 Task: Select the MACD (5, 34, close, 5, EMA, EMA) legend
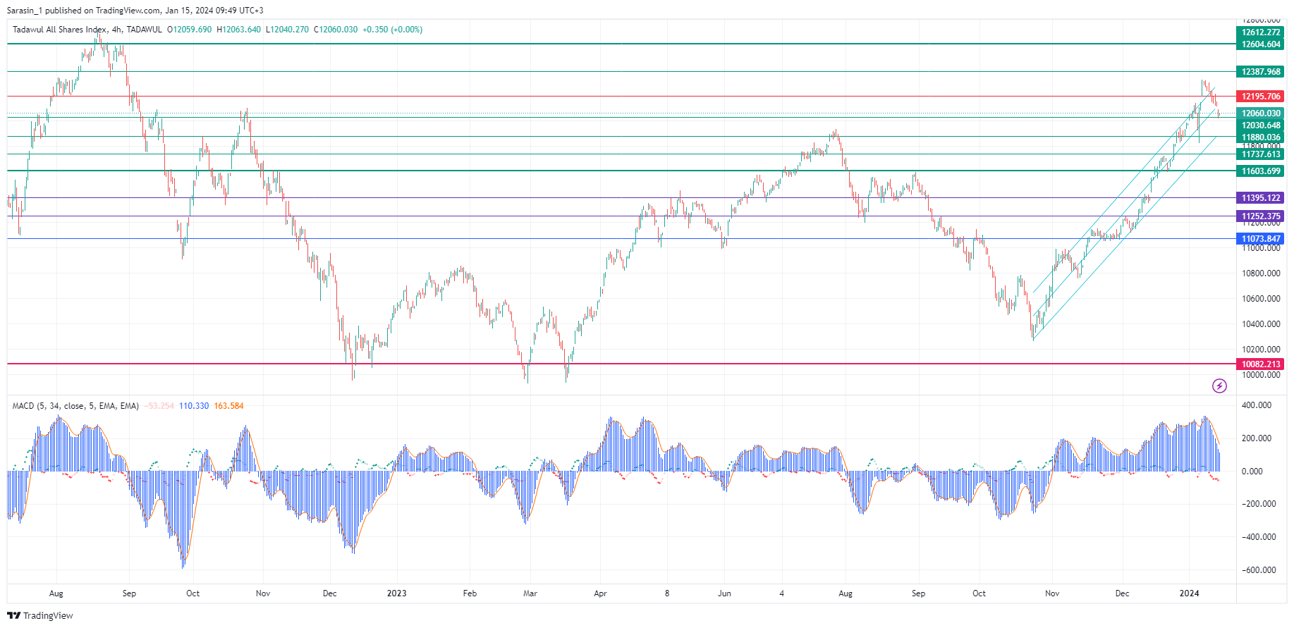coord(76,406)
